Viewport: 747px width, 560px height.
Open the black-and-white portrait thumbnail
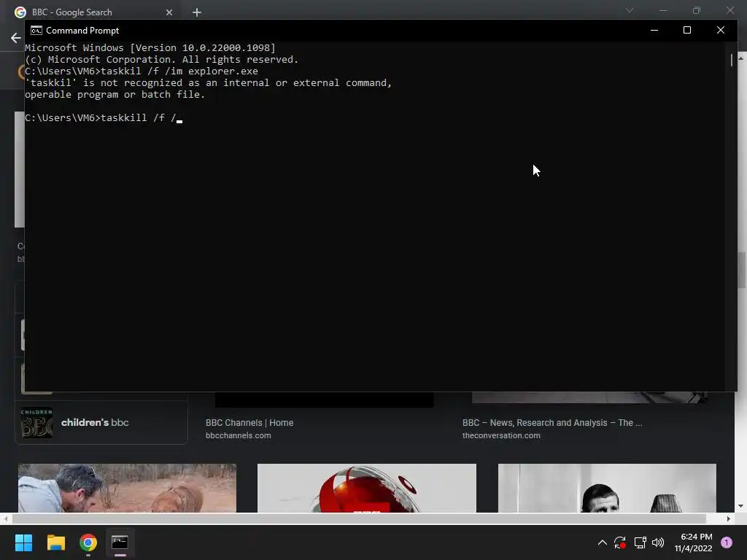point(607,488)
